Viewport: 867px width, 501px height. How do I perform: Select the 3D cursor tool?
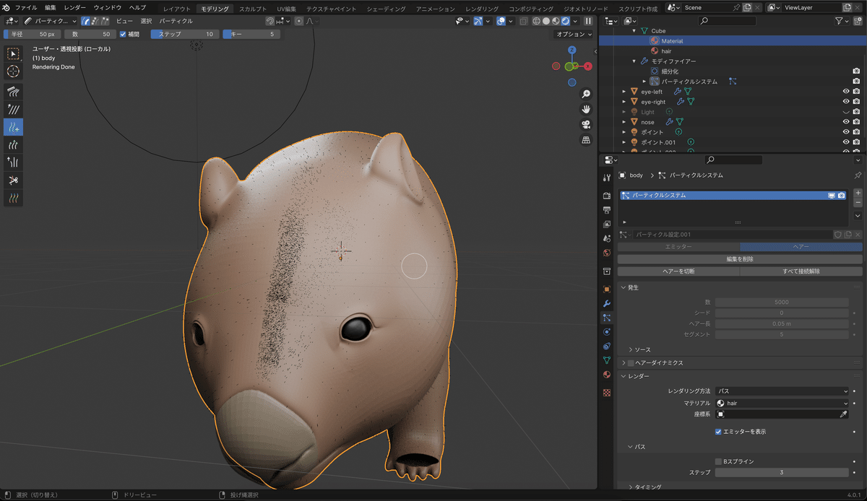coord(13,71)
